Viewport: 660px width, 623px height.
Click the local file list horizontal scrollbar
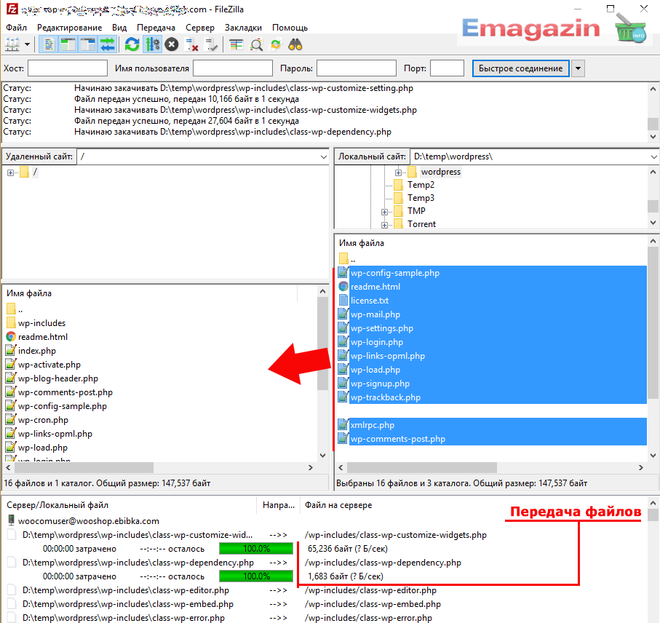point(422,468)
